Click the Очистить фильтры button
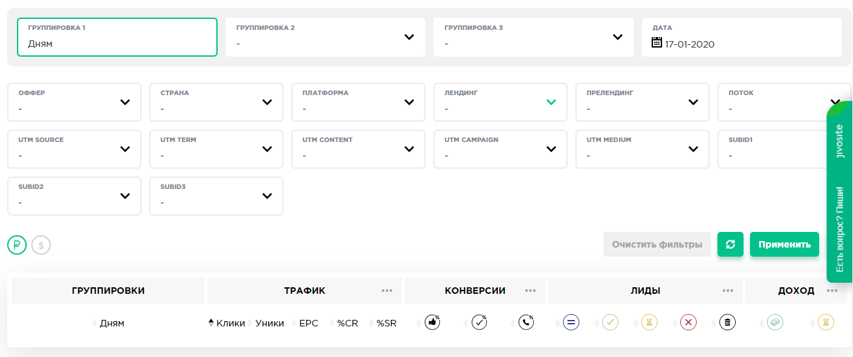 point(657,244)
